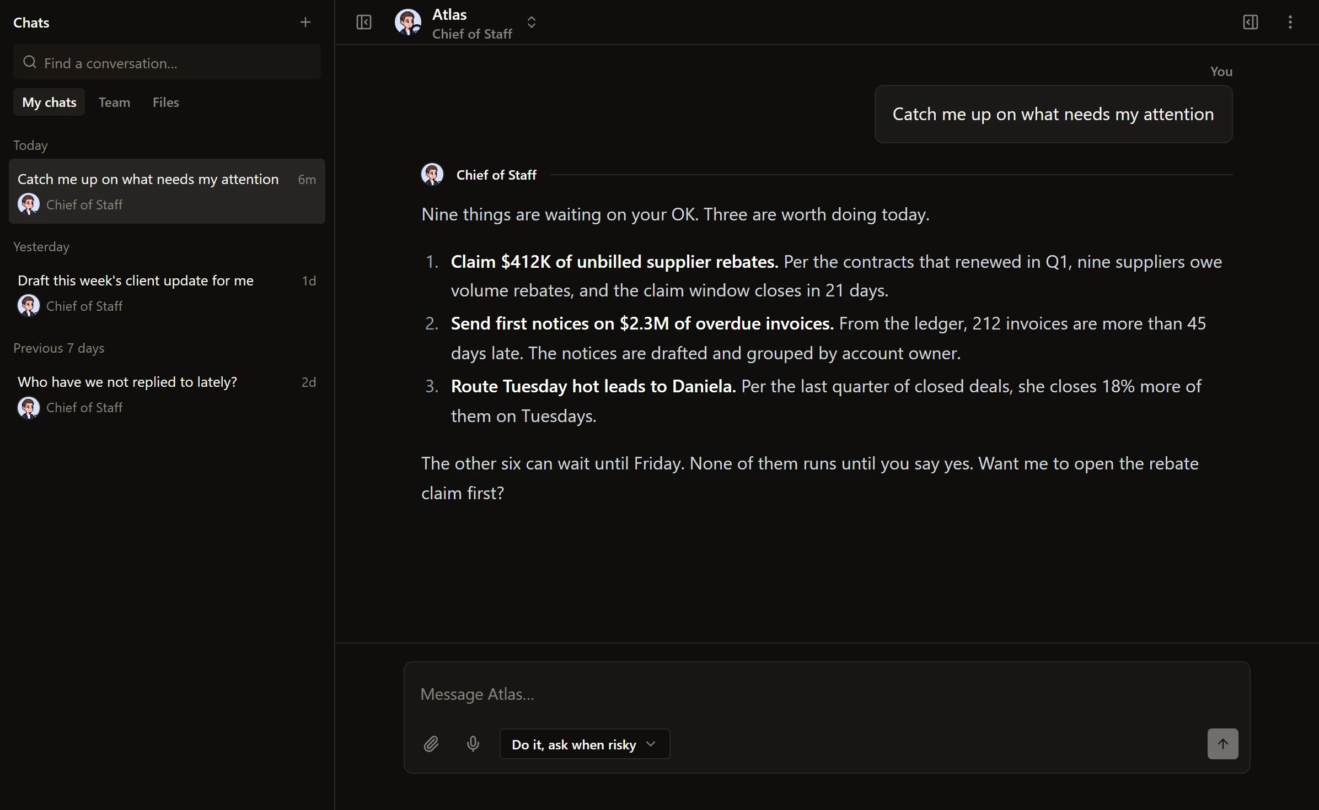Click the 'Today' section label
Image resolution: width=1319 pixels, height=810 pixels.
pos(30,145)
